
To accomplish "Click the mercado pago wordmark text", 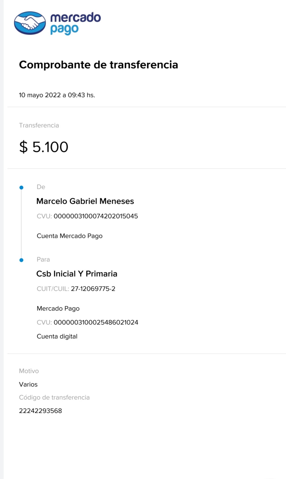I will pos(75,23).
